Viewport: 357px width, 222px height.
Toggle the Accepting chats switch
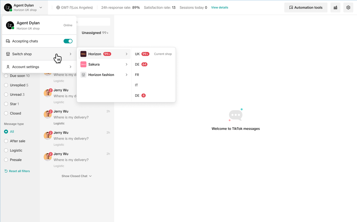tap(68, 41)
